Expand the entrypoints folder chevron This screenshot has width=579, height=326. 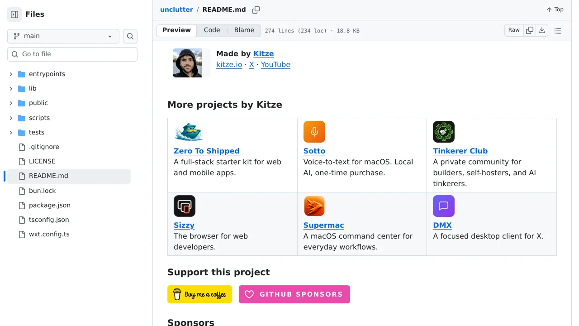(11, 74)
